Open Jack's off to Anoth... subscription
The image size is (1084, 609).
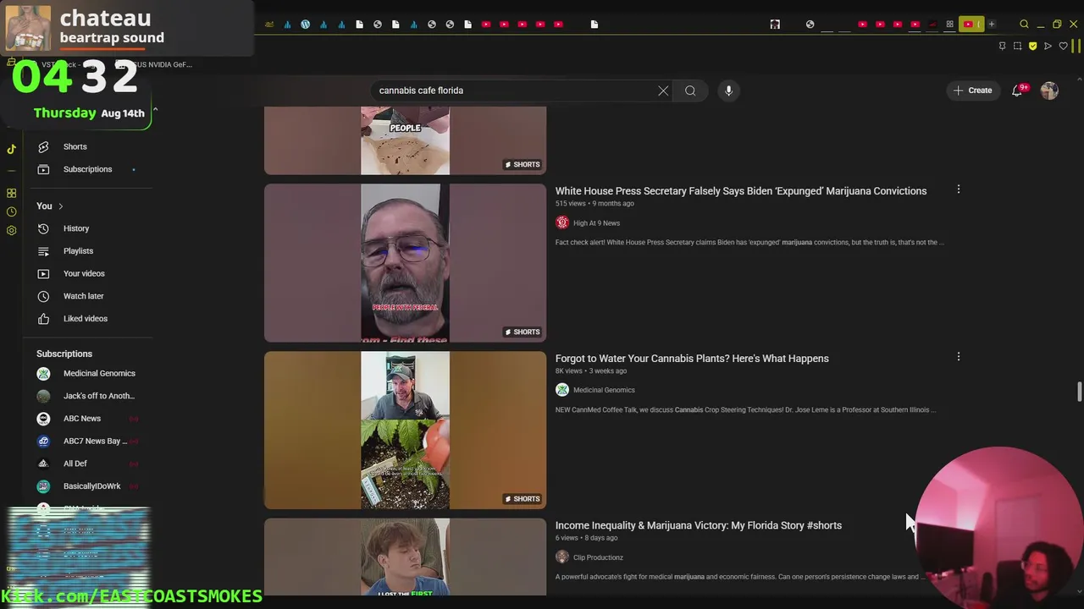[x=86, y=396]
